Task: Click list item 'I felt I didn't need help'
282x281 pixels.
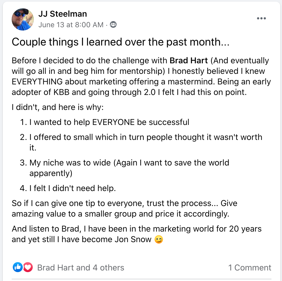Action: pyautogui.click(x=68, y=188)
